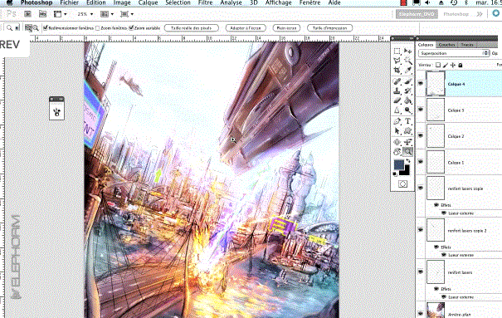The image size is (502, 318).
Task: Open foreground color picker swatch
Action: pos(398,164)
